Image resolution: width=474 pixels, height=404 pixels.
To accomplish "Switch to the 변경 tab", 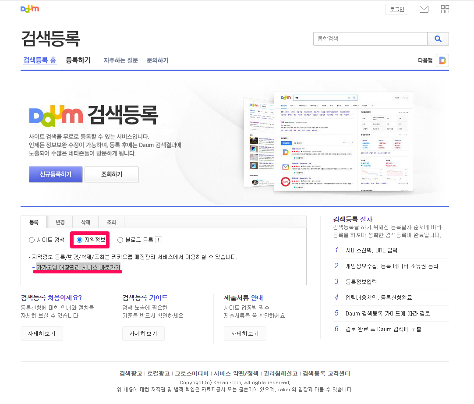I will [x=60, y=222].
